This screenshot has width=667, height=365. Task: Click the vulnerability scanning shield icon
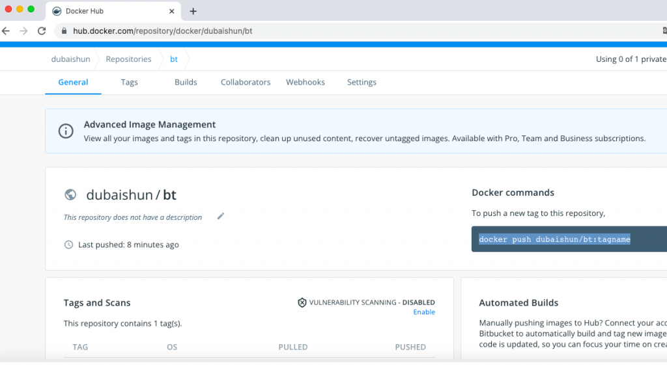302,303
